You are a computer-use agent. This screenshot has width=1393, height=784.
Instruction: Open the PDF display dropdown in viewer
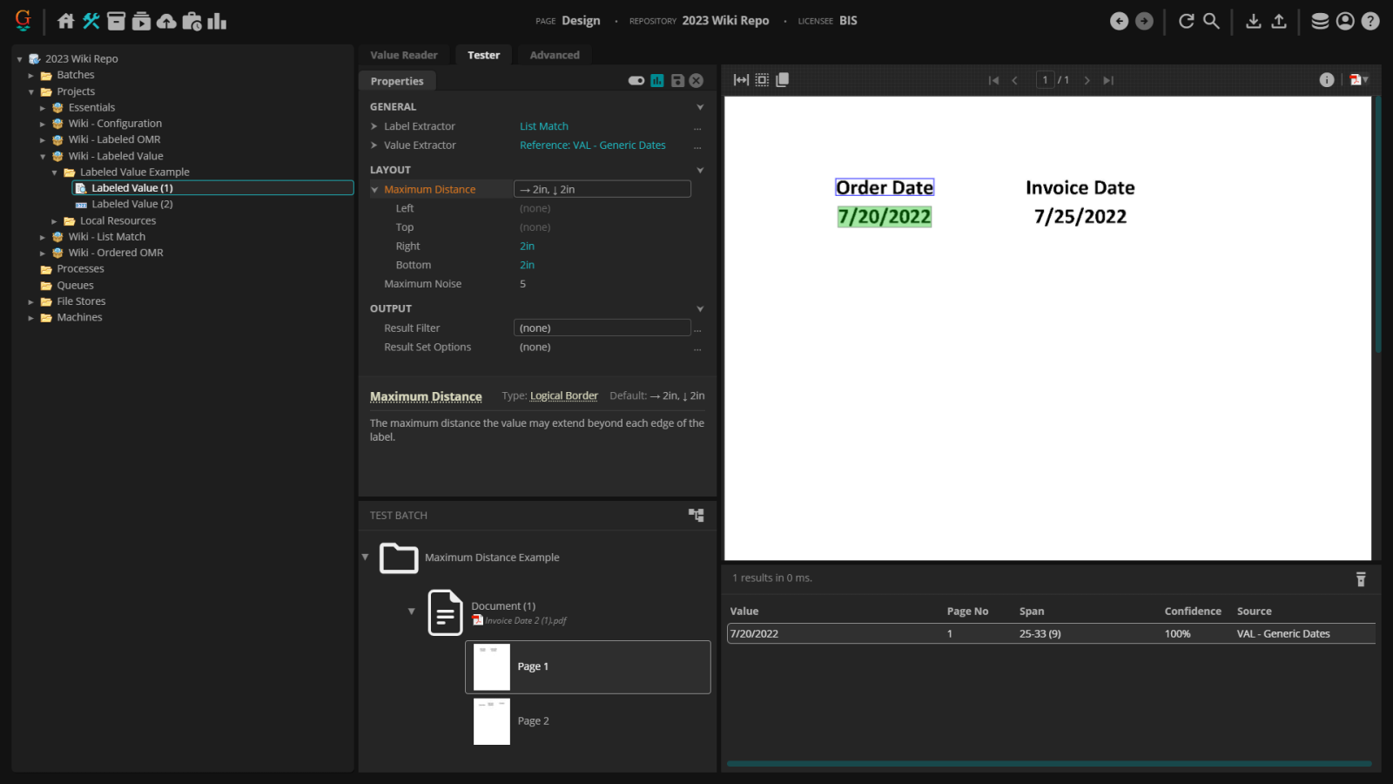coord(1358,80)
